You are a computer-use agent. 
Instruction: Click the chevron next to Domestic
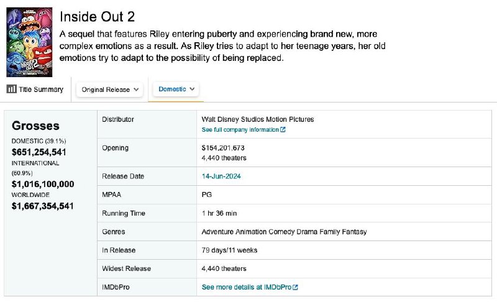[192, 89]
